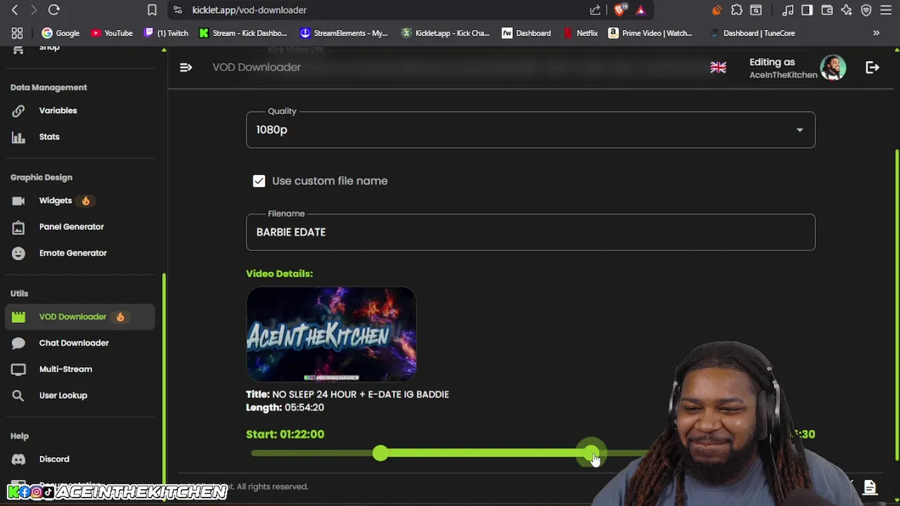
Task: Open Chat Downloader in the sidebar
Action: [80, 342]
